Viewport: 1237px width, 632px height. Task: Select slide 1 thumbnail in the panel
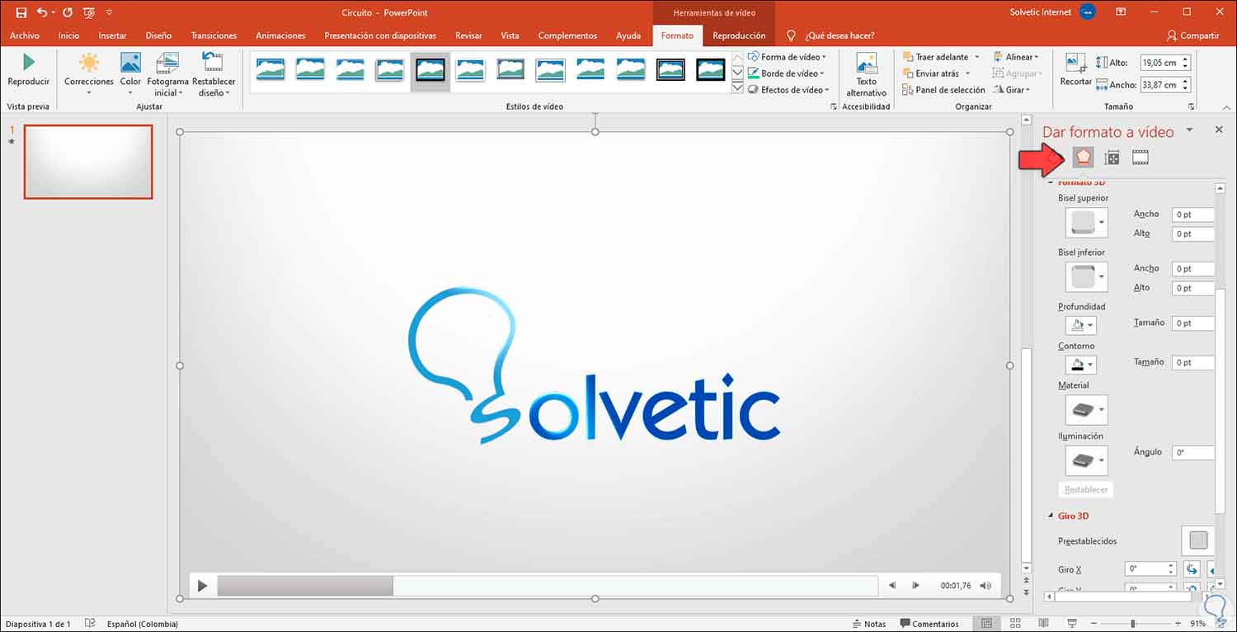tap(88, 162)
